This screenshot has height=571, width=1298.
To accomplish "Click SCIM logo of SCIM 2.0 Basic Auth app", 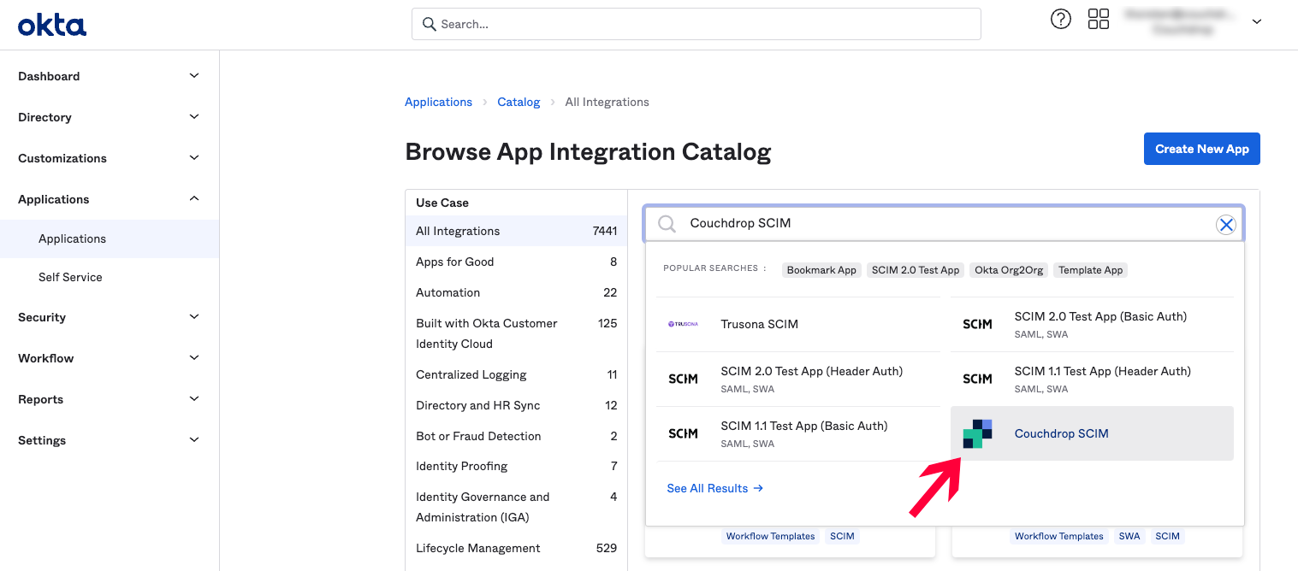I will 977,324.
